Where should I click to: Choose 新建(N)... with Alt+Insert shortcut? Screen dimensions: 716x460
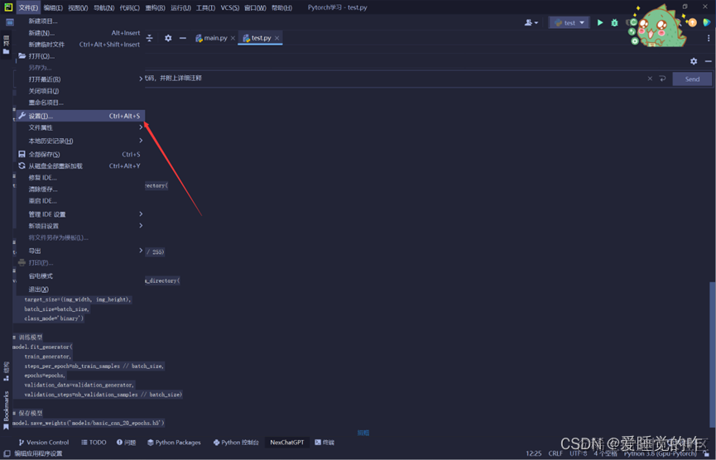[x=80, y=33]
